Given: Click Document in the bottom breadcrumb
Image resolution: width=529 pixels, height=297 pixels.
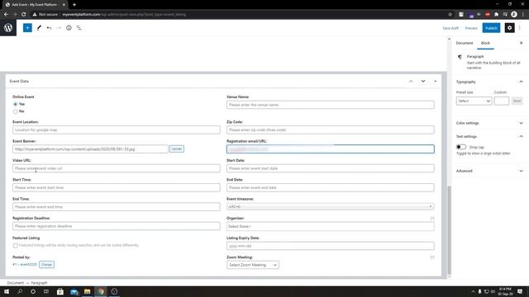Looking at the screenshot, I should coord(15,283).
